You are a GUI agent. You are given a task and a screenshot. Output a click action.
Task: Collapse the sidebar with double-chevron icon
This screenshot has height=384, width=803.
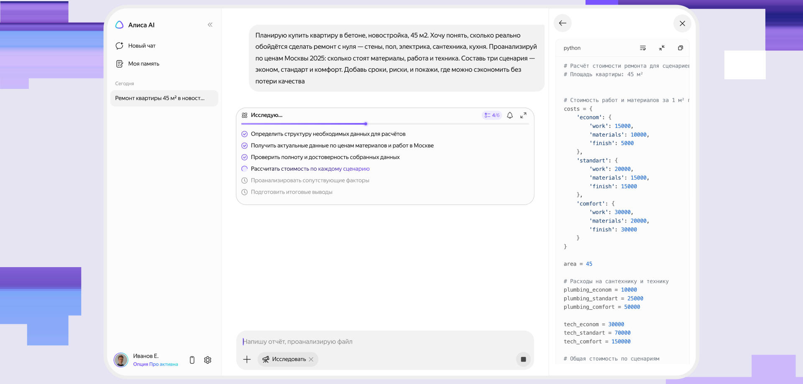[210, 25]
